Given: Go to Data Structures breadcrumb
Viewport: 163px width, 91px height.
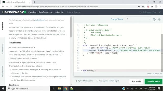Looking at the screenshot, I should click(x=45, y=12).
